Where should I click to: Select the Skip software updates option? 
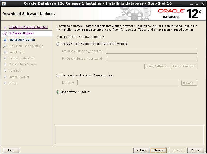58,92
